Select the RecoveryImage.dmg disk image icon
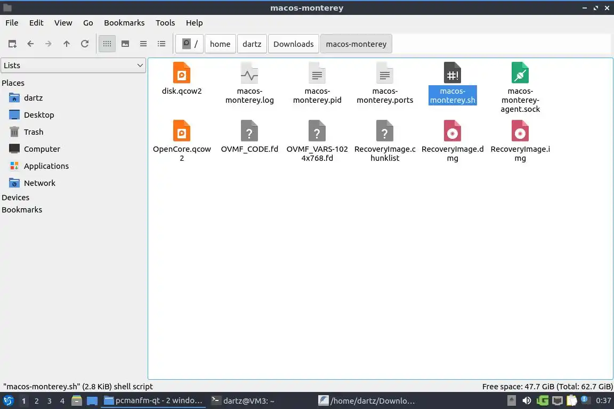614x409 pixels. click(x=453, y=131)
